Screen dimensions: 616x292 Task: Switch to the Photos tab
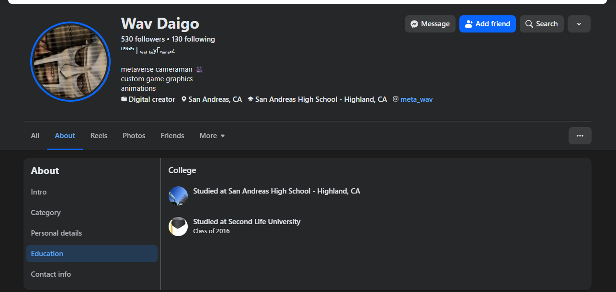coord(134,136)
